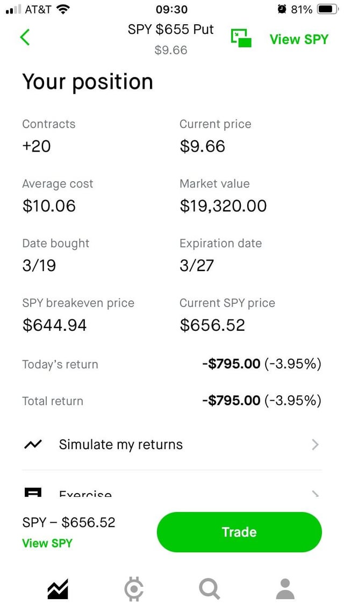The image size is (344, 612).
Task: Open the Search magnifier tab
Action: (210, 589)
